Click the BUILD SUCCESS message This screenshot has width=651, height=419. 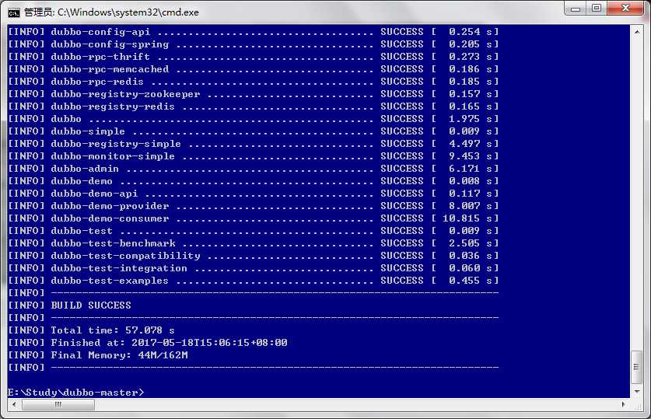(x=91, y=306)
